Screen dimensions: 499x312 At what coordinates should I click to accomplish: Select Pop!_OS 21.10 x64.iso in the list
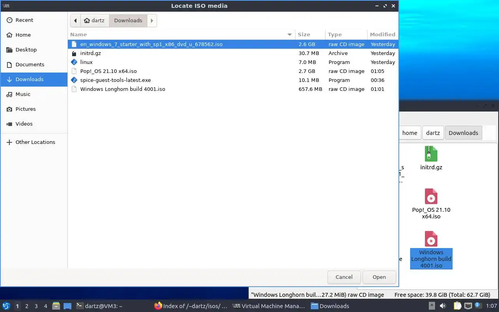tap(233, 71)
